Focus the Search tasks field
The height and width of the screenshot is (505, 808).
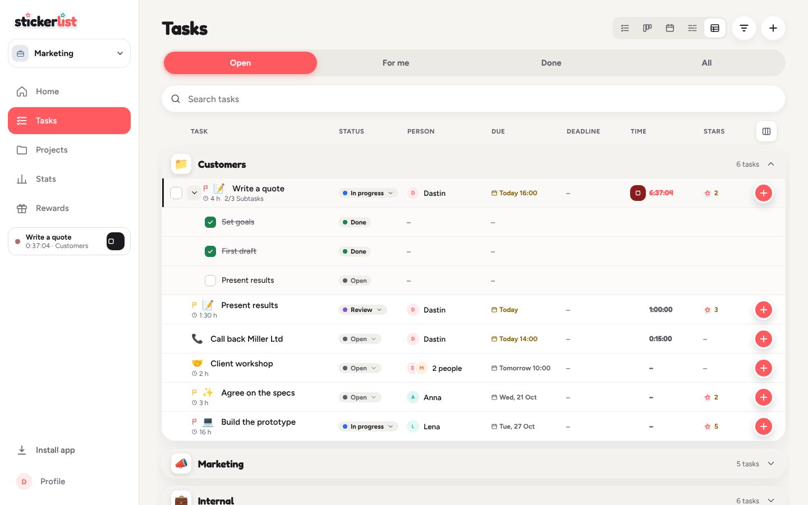click(x=474, y=99)
